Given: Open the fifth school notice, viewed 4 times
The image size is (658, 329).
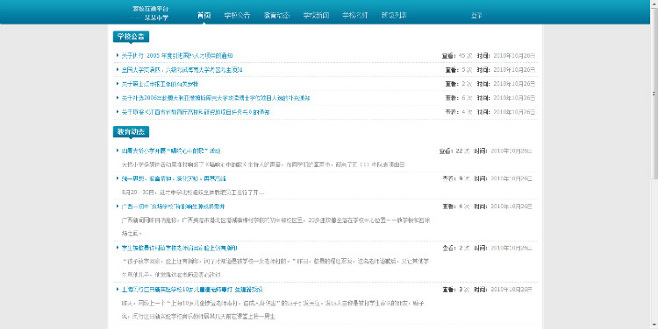Looking at the screenshot, I should [196, 112].
